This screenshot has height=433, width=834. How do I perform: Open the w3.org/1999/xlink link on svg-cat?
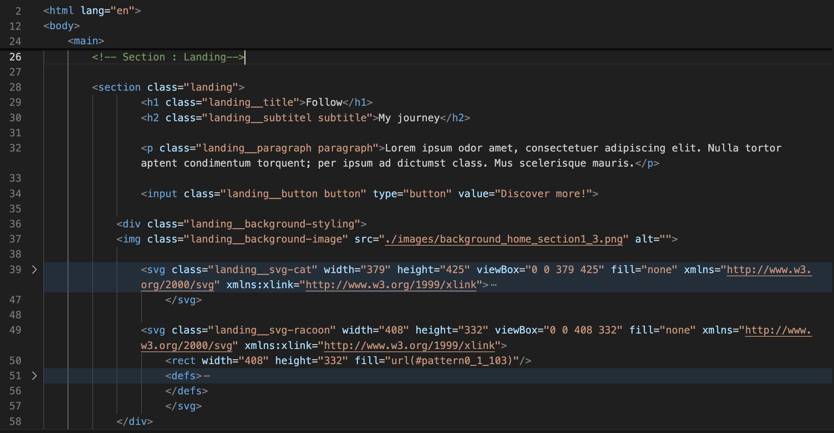pyautogui.click(x=391, y=285)
